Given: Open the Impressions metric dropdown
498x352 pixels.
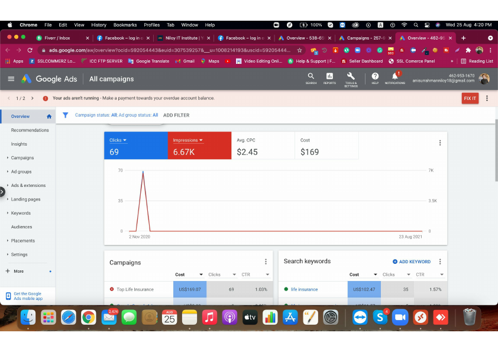Looking at the screenshot, I should pos(187,140).
